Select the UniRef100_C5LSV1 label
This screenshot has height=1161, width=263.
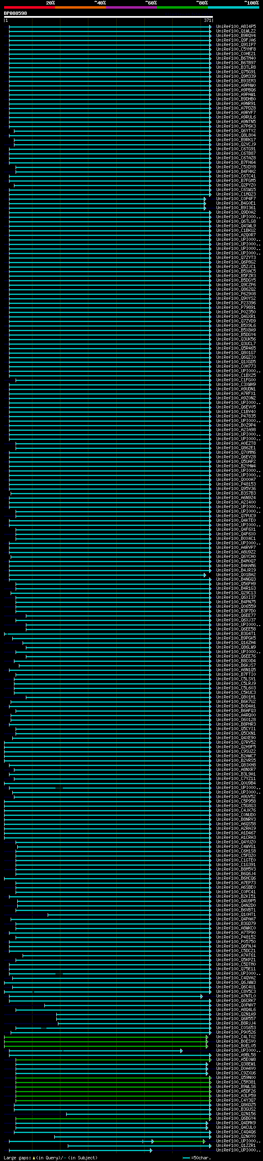[236, 679]
